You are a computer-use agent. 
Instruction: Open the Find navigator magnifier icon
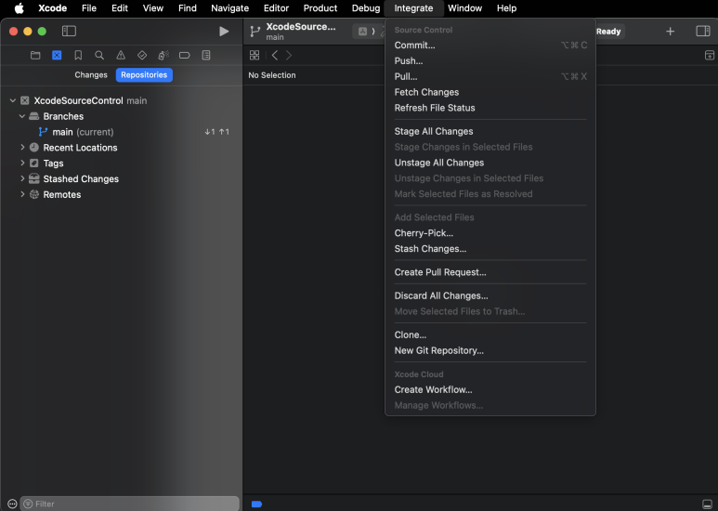99,56
